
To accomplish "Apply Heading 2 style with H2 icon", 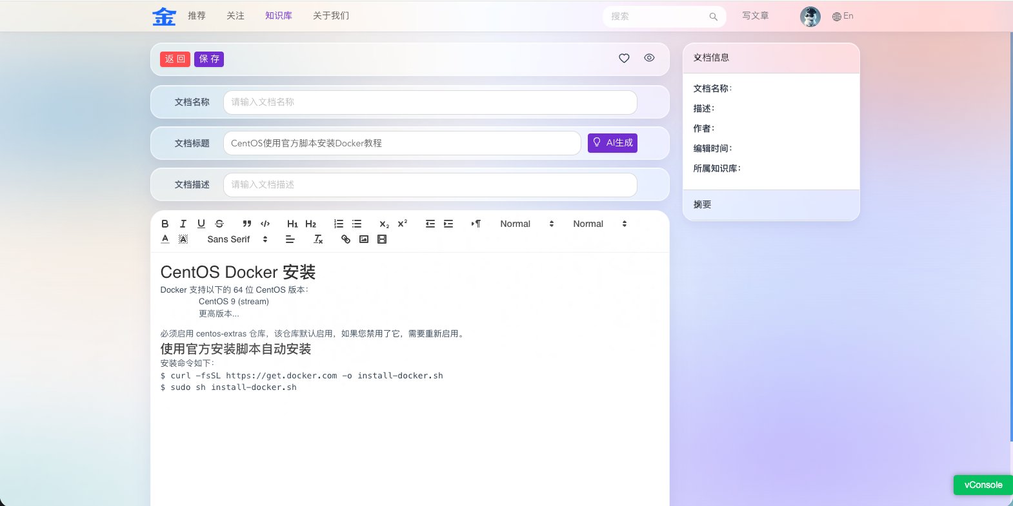I will [x=311, y=224].
